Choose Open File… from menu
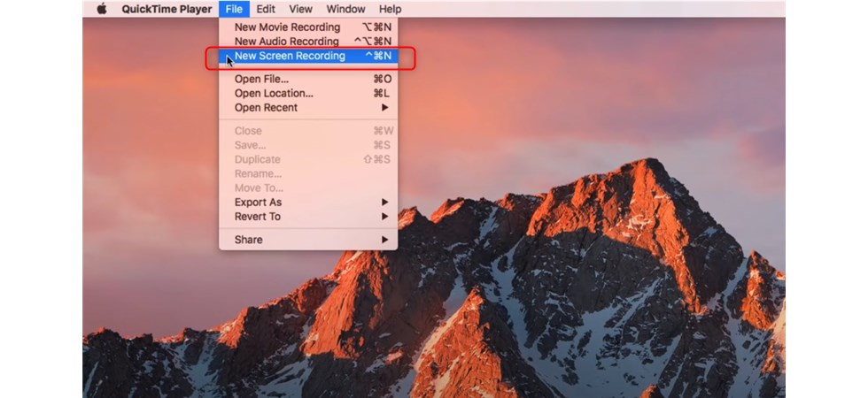 [x=308, y=79]
